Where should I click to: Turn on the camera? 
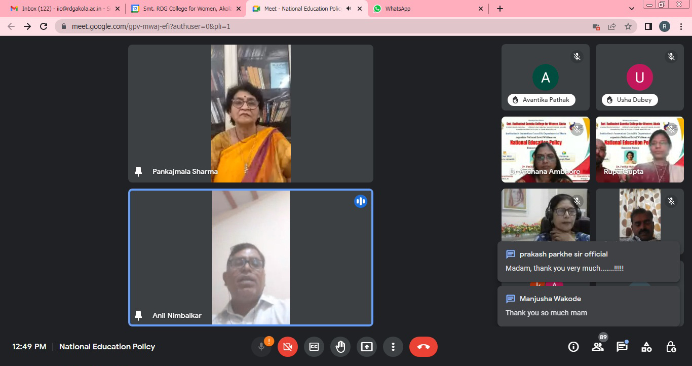[288, 347]
